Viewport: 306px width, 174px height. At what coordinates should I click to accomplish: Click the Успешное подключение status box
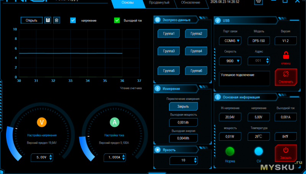point(244,78)
